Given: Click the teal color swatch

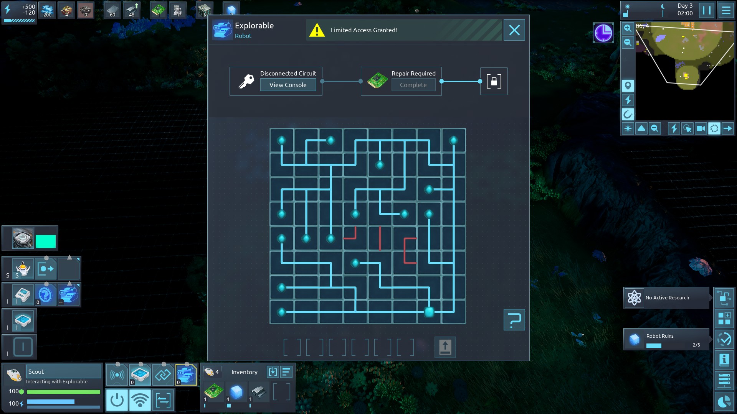Looking at the screenshot, I should tap(46, 242).
